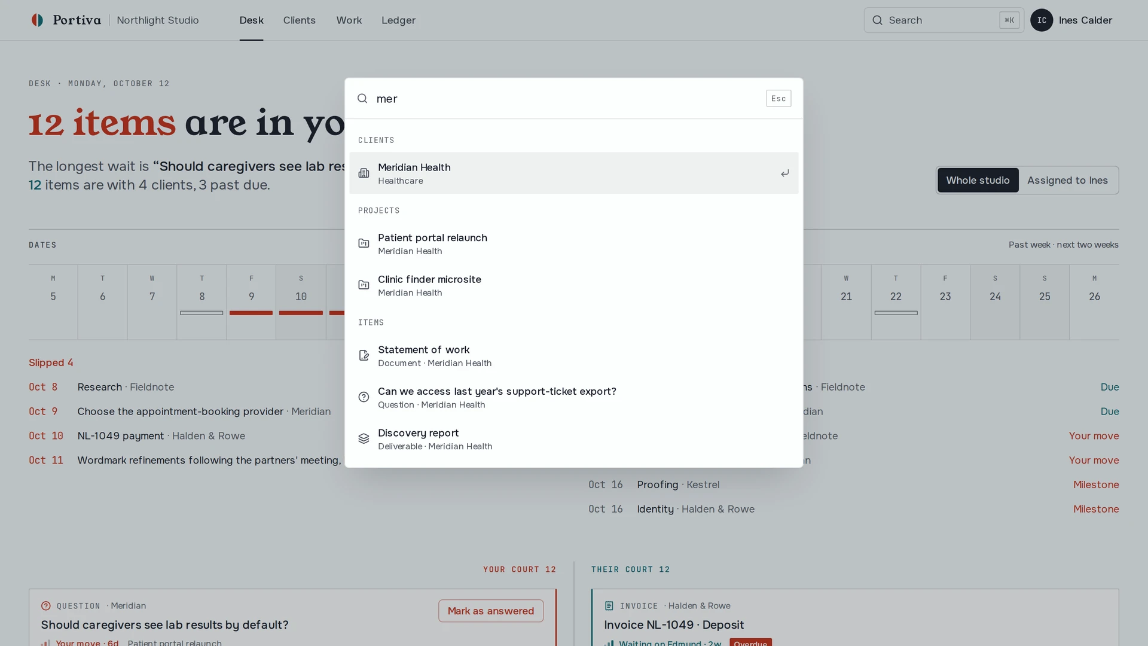The width and height of the screenshot is (1148, 646).
Task: Select the Whole studio filter
Action: (978, 180)
